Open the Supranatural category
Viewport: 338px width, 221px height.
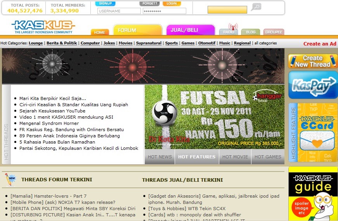[149, 43]
